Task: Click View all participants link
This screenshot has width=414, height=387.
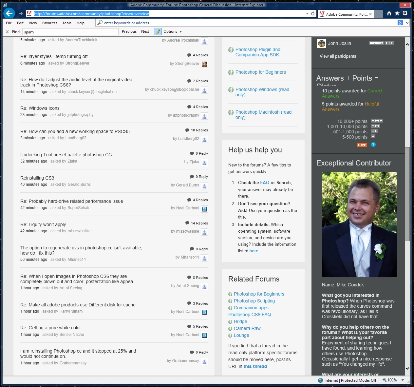Action: 338,56
